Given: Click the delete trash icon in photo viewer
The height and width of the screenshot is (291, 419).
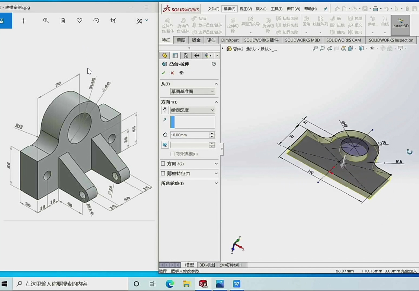Looking at the screenshot, I should click(63, 21).
